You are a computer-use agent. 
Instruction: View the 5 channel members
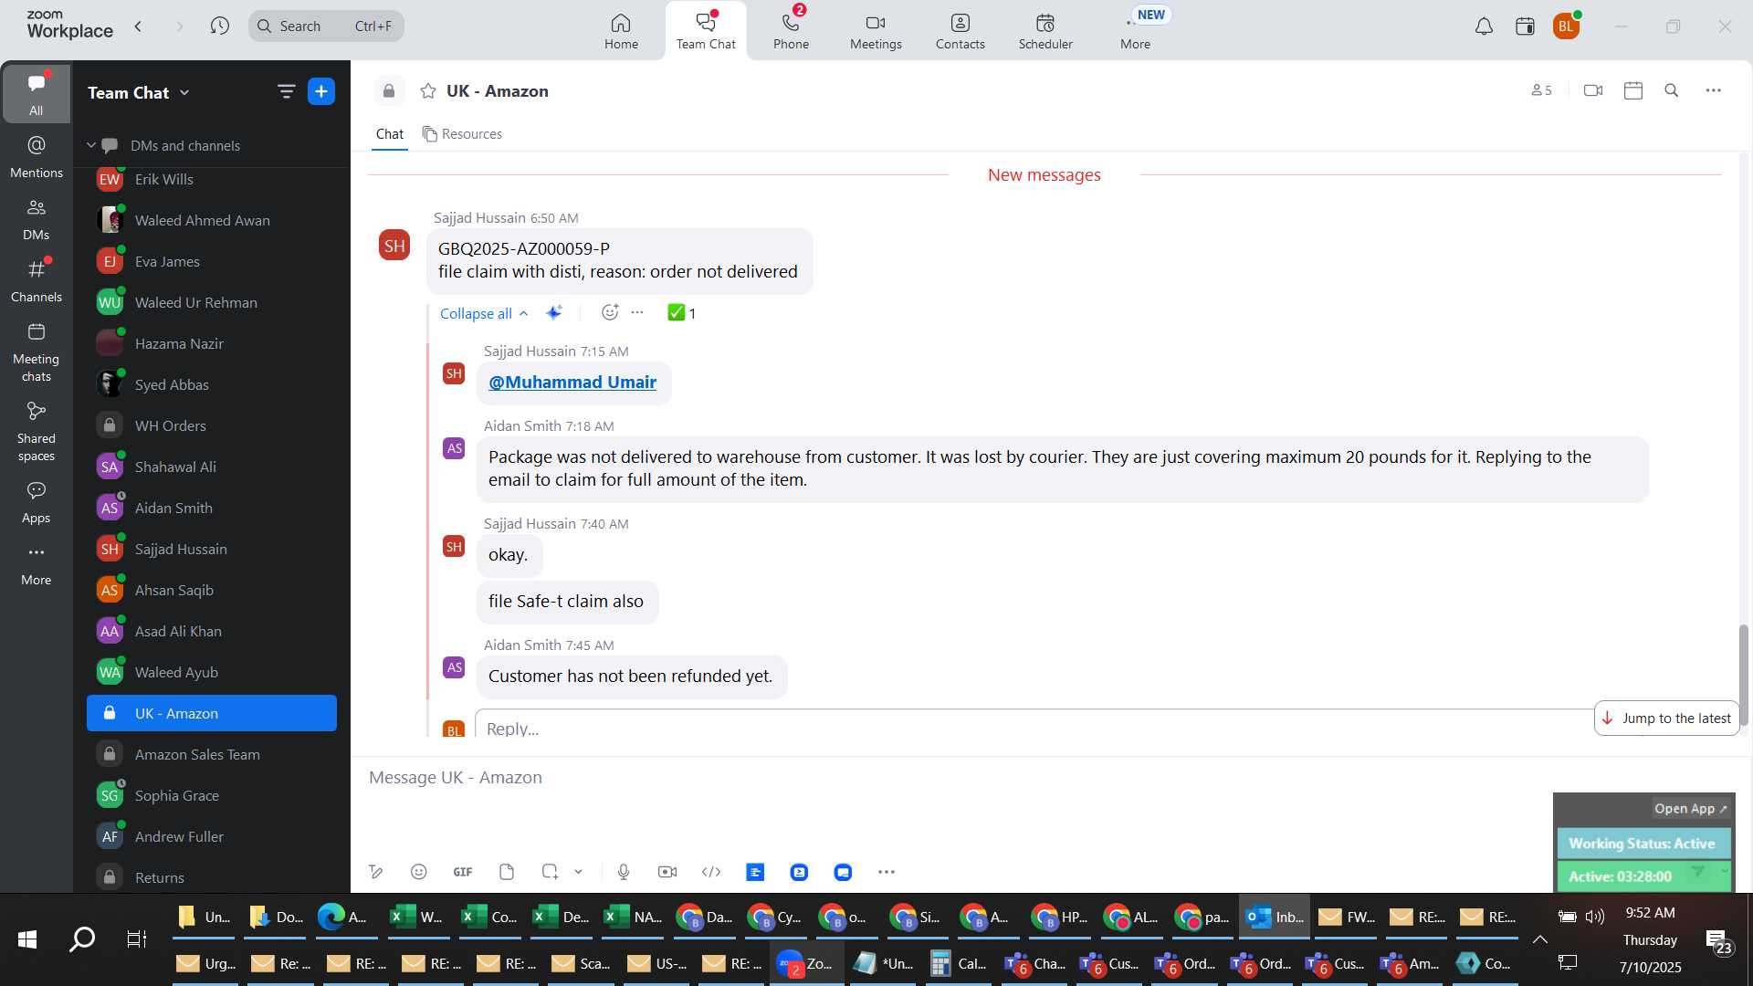point(1541,90)
